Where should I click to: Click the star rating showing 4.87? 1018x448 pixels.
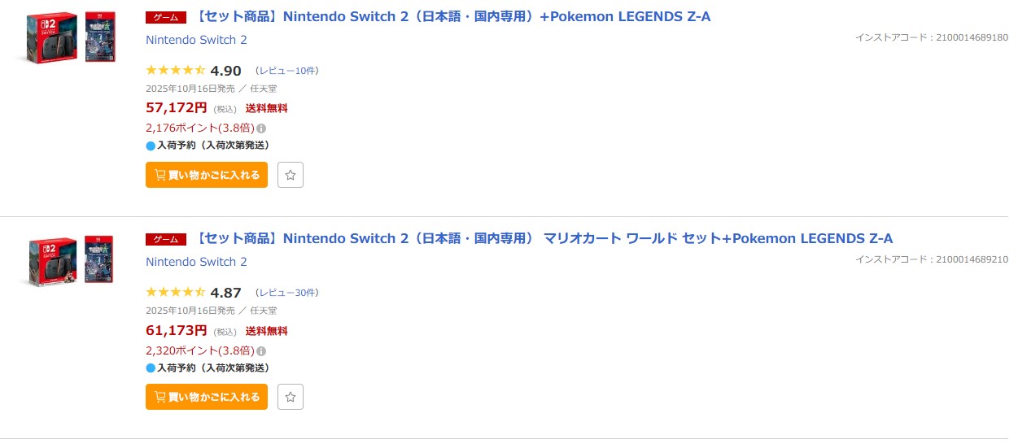click(x=175, y=293)
